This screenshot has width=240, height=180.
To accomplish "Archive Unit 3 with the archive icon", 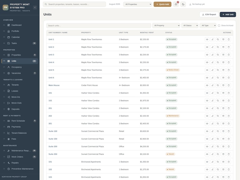I will tap(223, 55).
